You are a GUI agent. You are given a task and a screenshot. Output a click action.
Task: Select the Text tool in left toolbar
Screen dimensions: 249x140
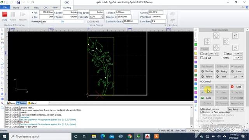[x=2, y=89]
